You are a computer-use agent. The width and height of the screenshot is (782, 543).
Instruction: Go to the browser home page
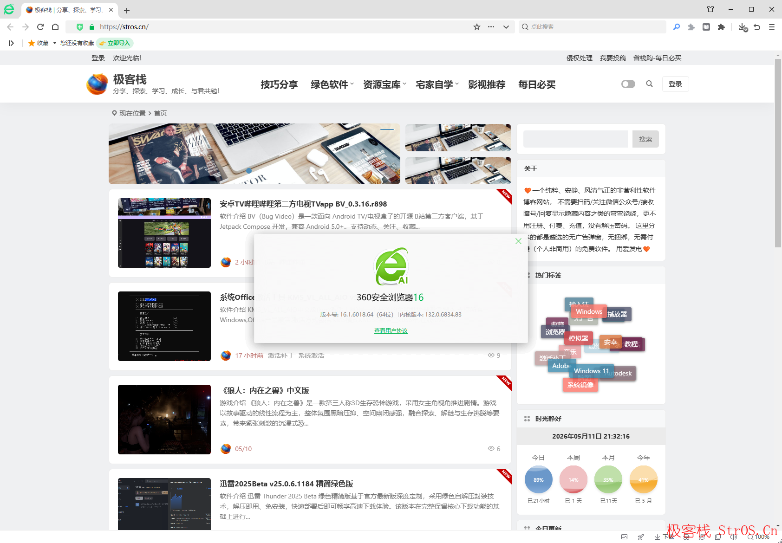(x=55, y=27)
